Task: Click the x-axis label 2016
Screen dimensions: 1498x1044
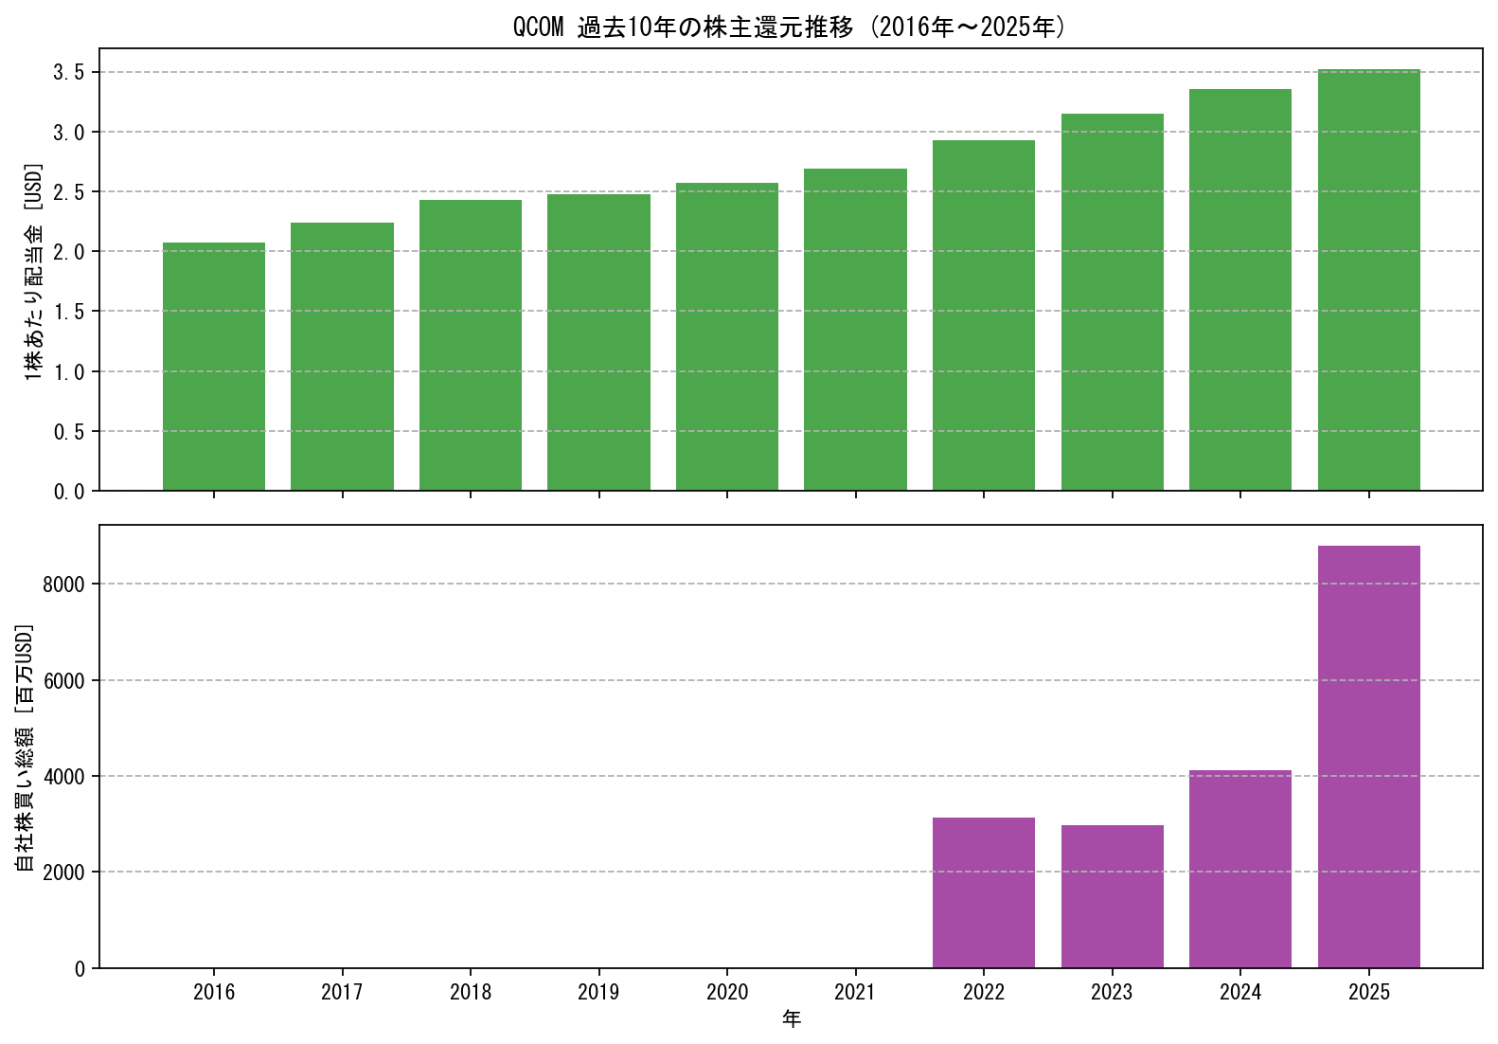Action: point(214,992)
